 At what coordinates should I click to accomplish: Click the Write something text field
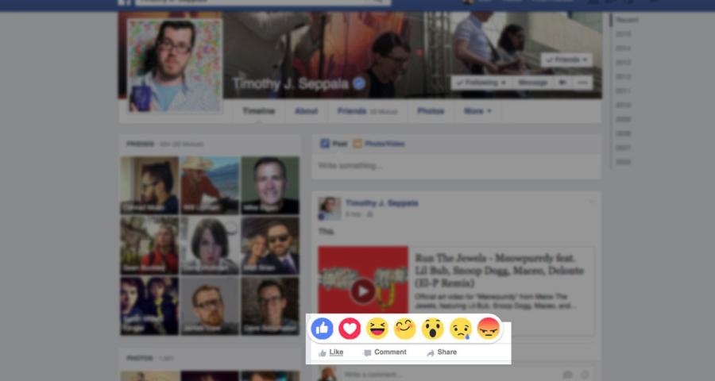[x=456, y=166]
